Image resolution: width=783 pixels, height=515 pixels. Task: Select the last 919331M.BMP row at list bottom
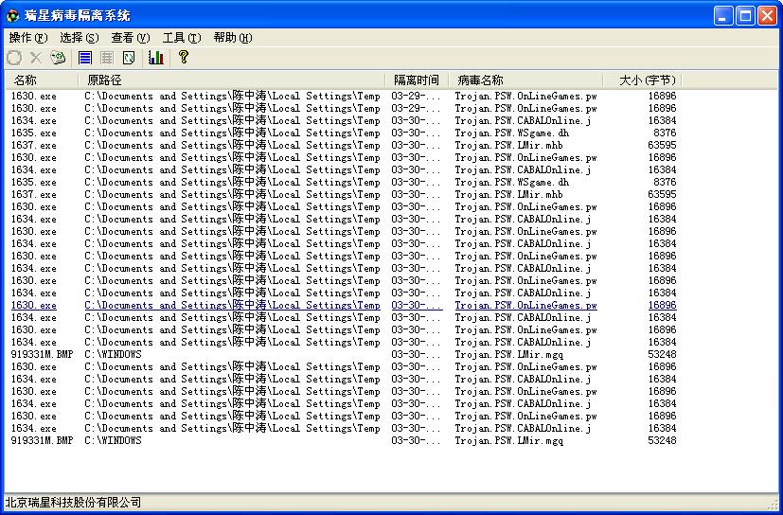344,440
